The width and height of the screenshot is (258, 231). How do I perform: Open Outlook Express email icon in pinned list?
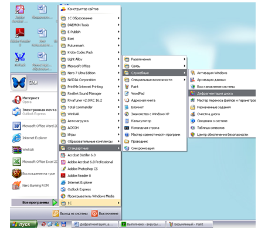(16, 112)
